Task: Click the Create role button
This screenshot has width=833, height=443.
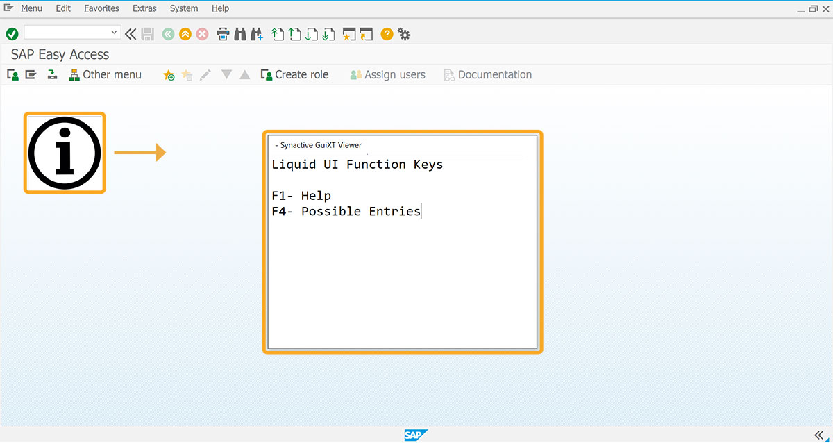Action: pyautogui.click(x=294, y=74)
